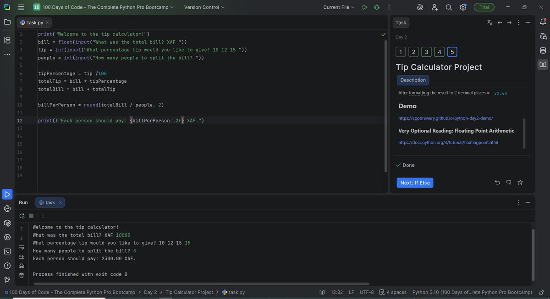Select the task run configuration tab
Screen dimensions: 550x299
pos(49,203)
